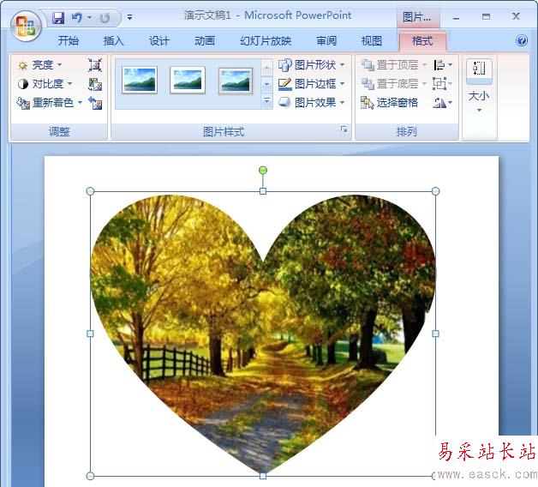Click the Compress Pictures icon
This screenshot has width=538, height=487.
pyautogui.click(x=95, y=65)
